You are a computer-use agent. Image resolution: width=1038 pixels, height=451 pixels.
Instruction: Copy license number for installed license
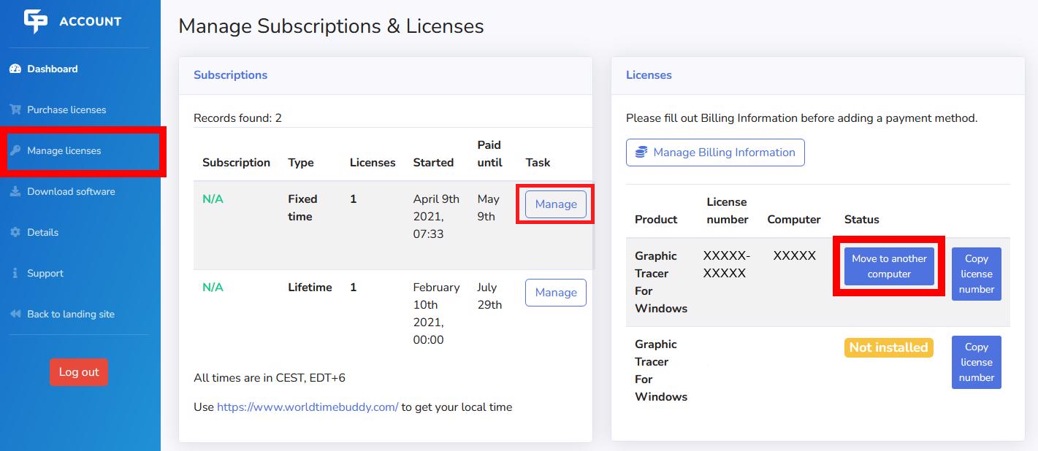976,274
